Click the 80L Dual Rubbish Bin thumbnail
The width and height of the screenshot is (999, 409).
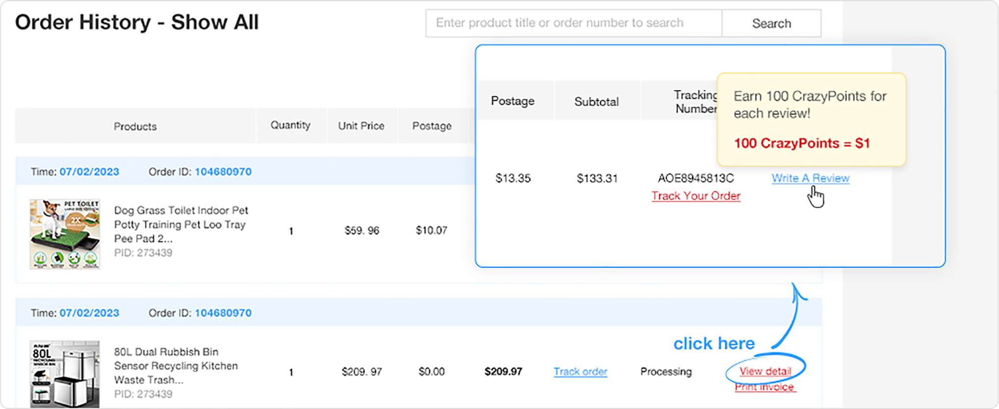[65, 374]
